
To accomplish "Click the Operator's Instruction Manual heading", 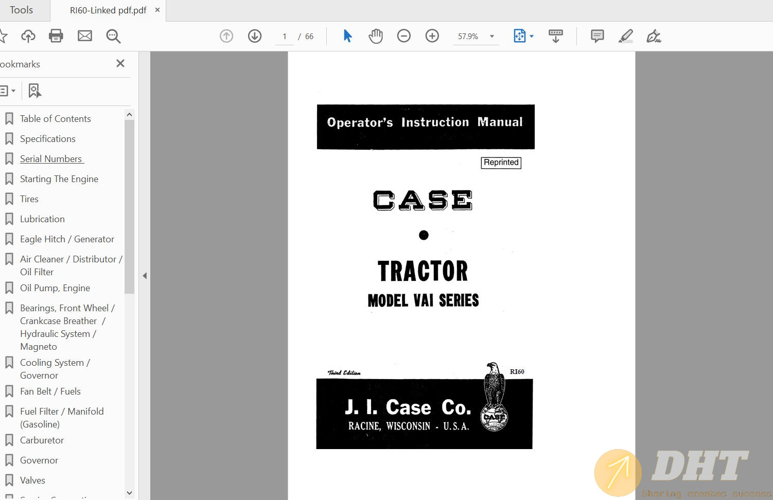I will tap(425, 122).
